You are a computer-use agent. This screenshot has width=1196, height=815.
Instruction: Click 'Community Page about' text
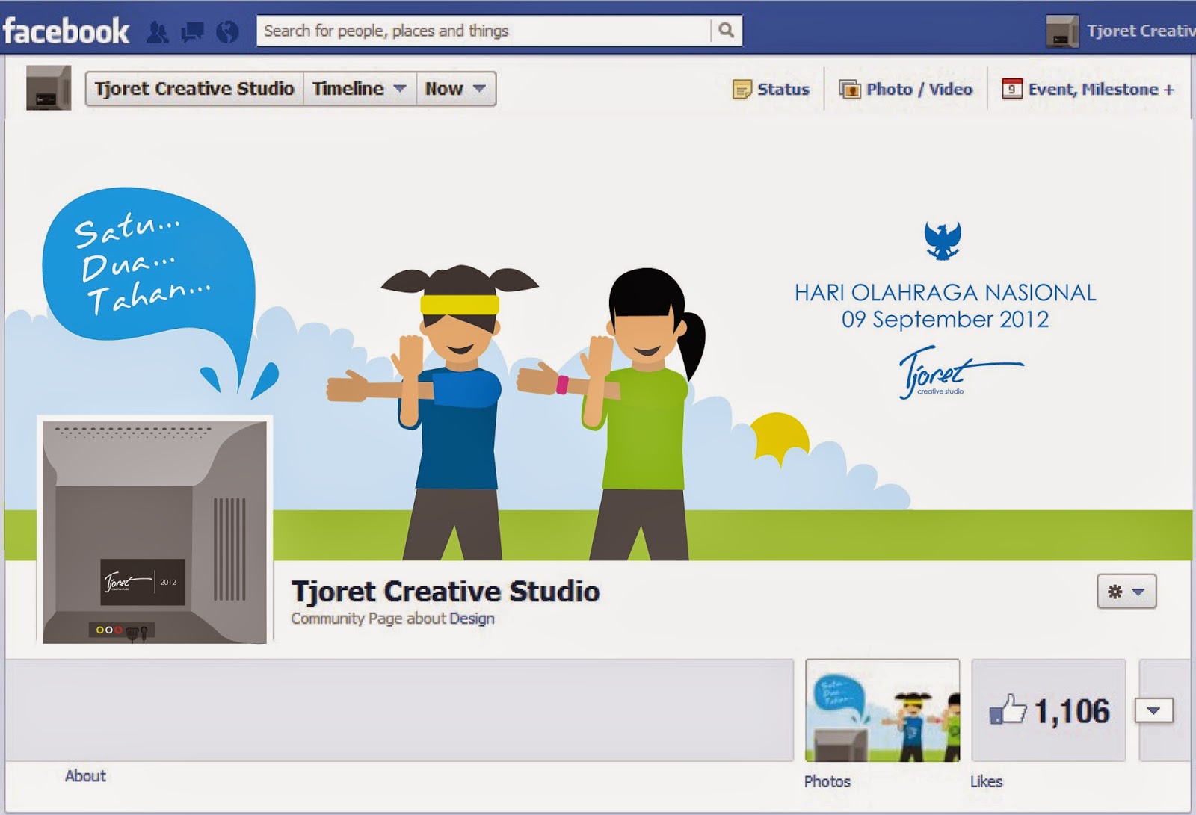[x=369, y=619]
